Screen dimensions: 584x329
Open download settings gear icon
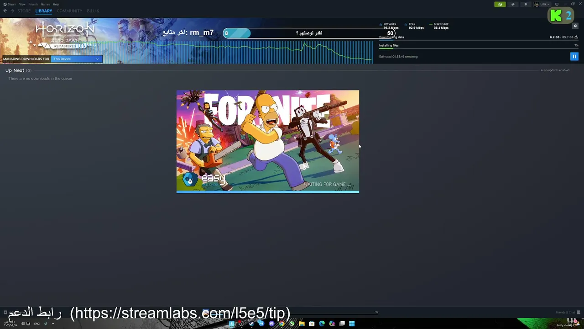click(575, 26)
